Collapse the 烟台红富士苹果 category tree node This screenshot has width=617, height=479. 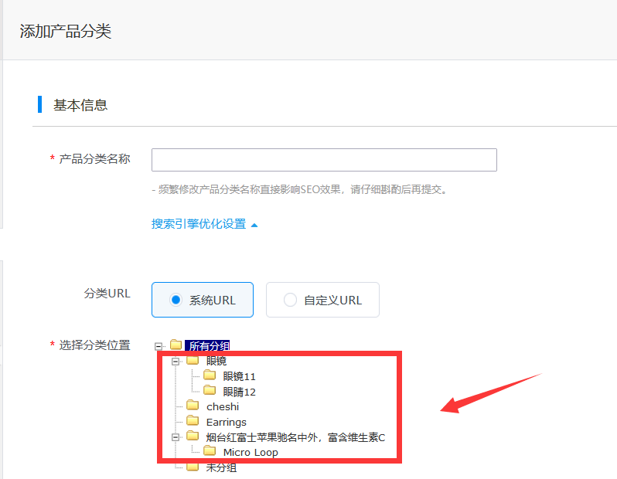tap(176, 437)
